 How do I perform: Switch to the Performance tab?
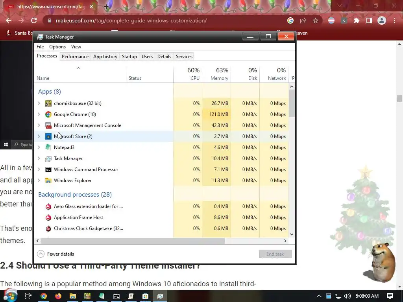(75, 57)
